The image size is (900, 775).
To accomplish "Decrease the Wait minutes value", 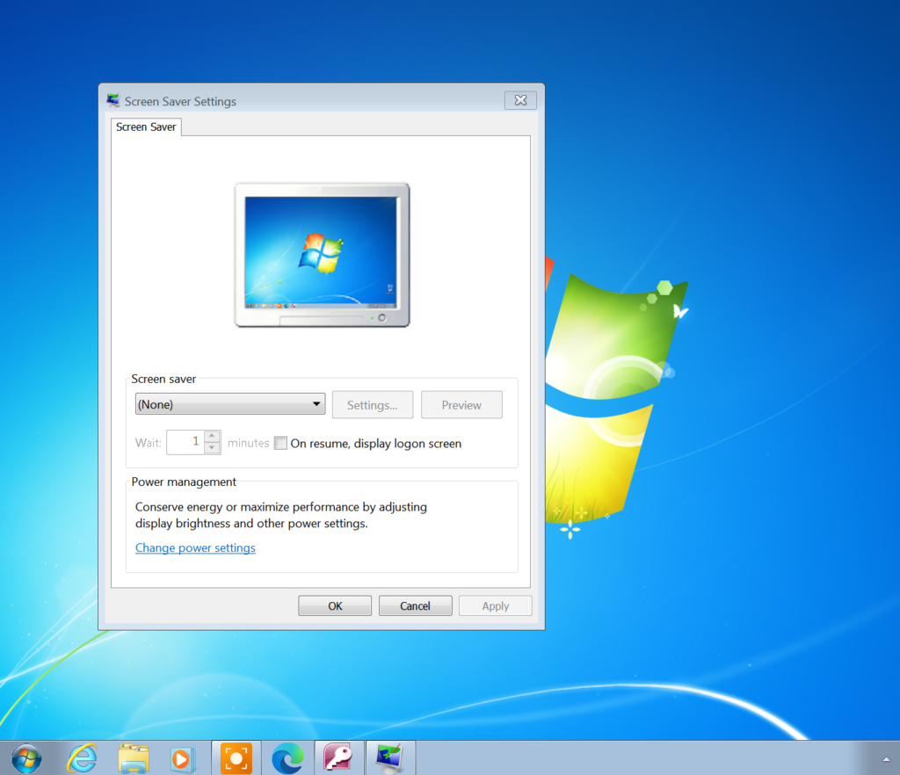I will 212,447.
